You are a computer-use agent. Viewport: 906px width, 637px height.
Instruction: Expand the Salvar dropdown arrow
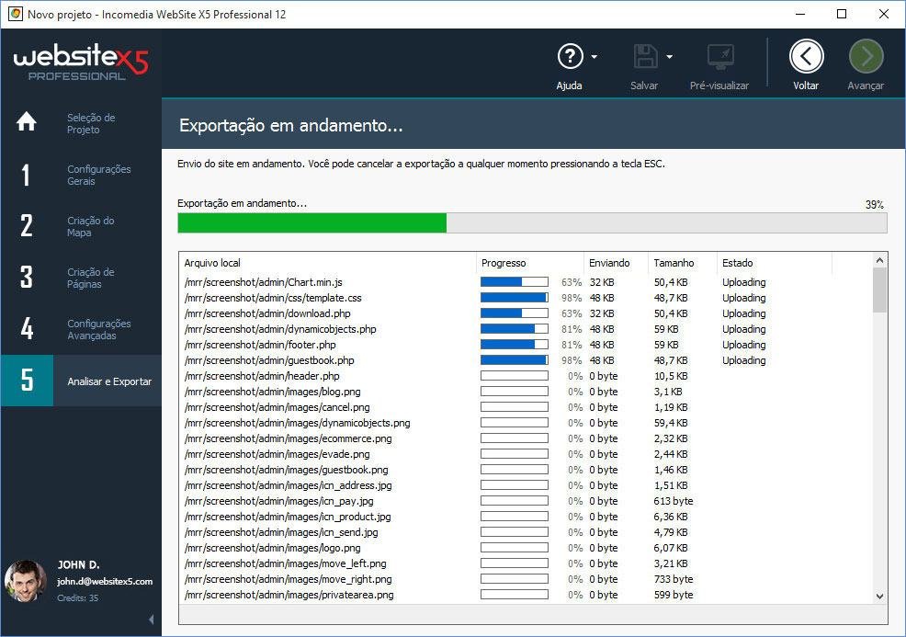[669, 57]
